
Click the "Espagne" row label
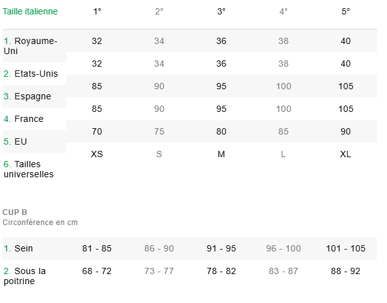click(x=28, y=96)
